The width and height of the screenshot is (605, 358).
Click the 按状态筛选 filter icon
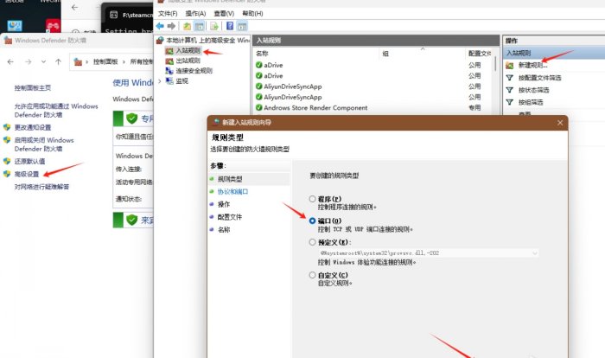(x=510, y=90)
